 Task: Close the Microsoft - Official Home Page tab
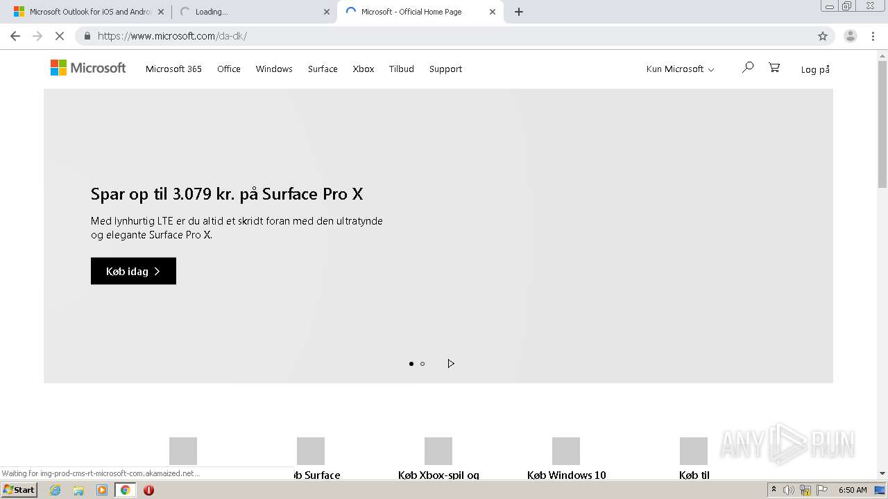[x=493, y=12]
